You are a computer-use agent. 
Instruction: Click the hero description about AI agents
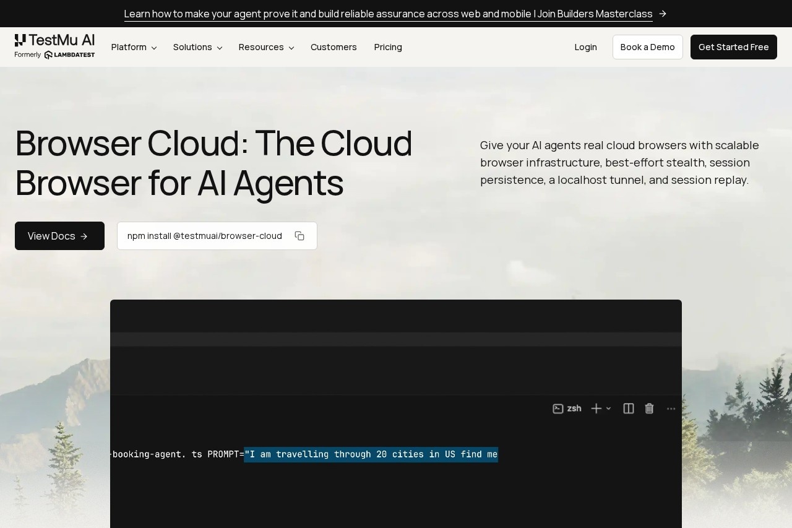click(x=619, y=163)
